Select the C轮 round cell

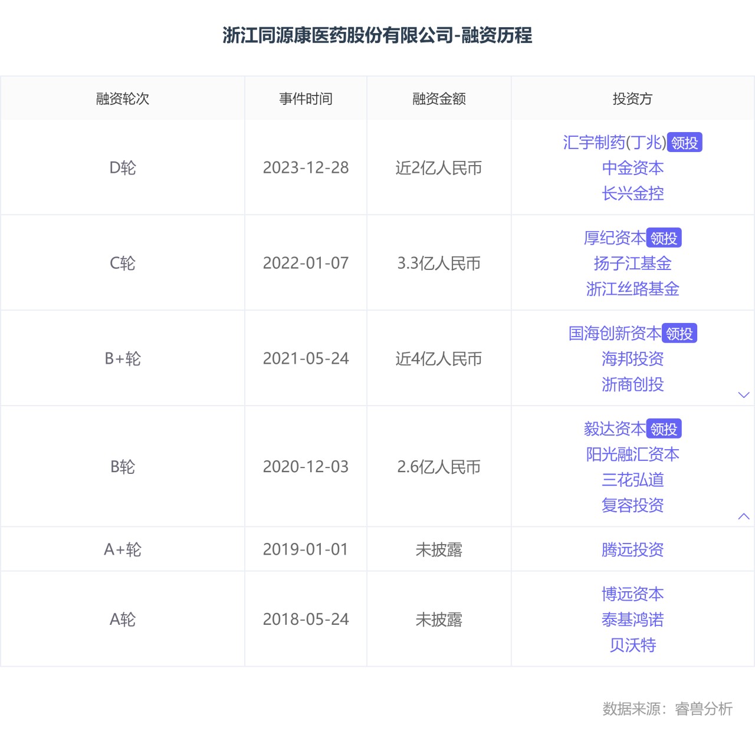pyautogui.click(x=123, y=263)
